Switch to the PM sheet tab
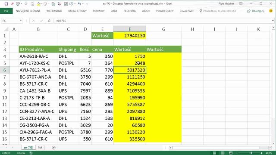This screenshot has width=276, height=155. coord(40,148)
